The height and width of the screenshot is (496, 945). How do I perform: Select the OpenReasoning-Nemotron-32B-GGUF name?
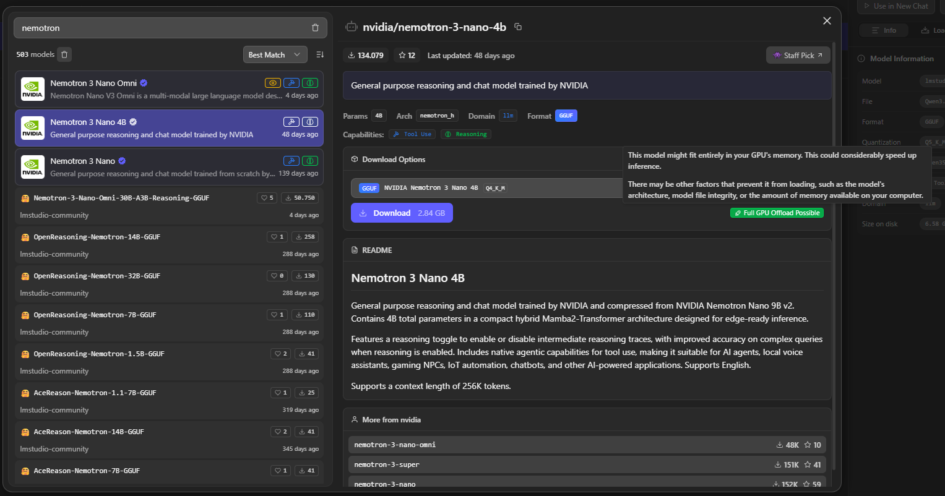(x=97, y=276)
